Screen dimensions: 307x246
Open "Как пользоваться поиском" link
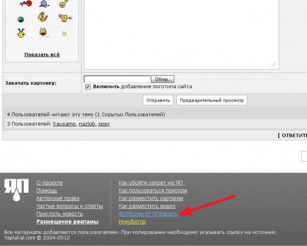click(153, 190)
